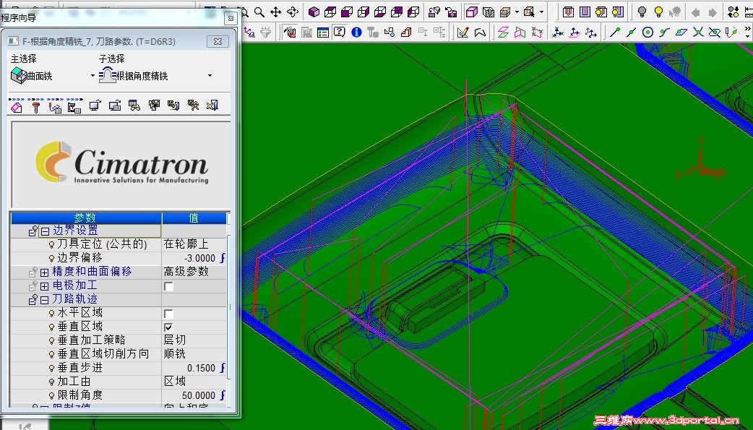Click the 垂直区域切削方向 value 顺铣
Screen dimensions: 753x430
point(174,353)
